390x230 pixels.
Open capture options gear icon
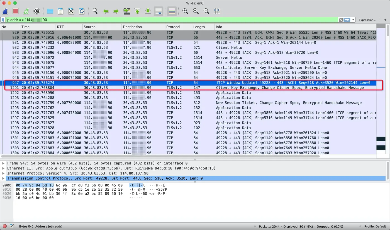(x=36, y=11)
